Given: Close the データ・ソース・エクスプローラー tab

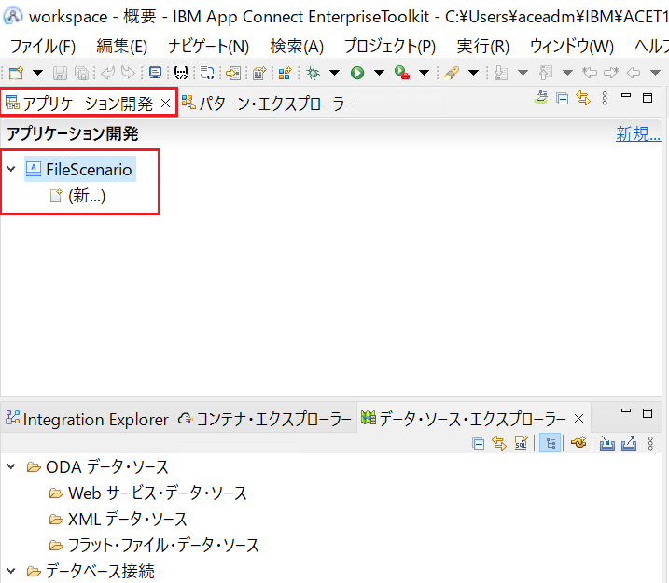Looking at the screenshot, I should (x=578, y=419).
